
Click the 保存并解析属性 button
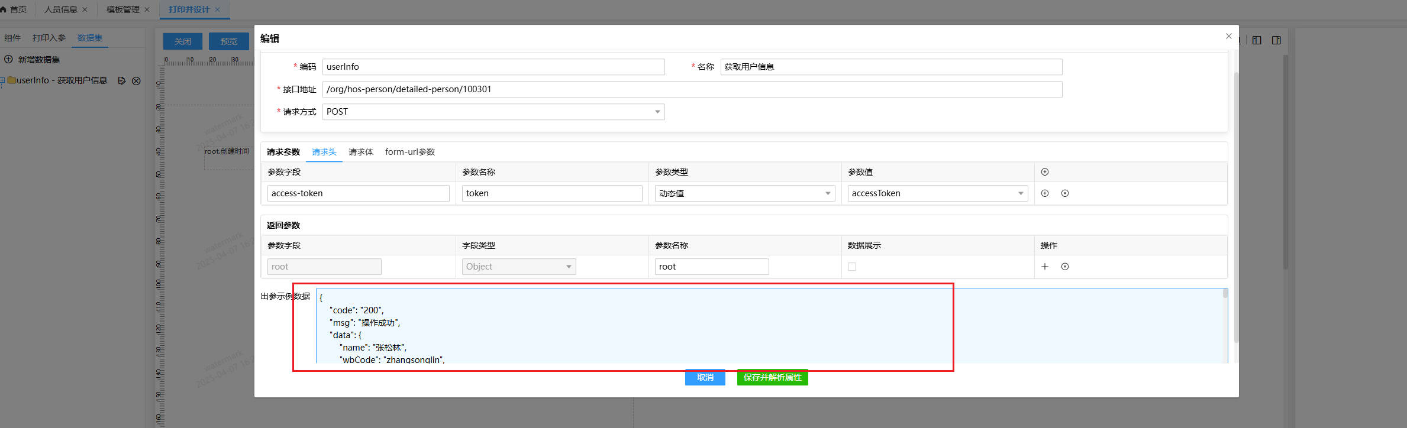click(x=772, y=377)
